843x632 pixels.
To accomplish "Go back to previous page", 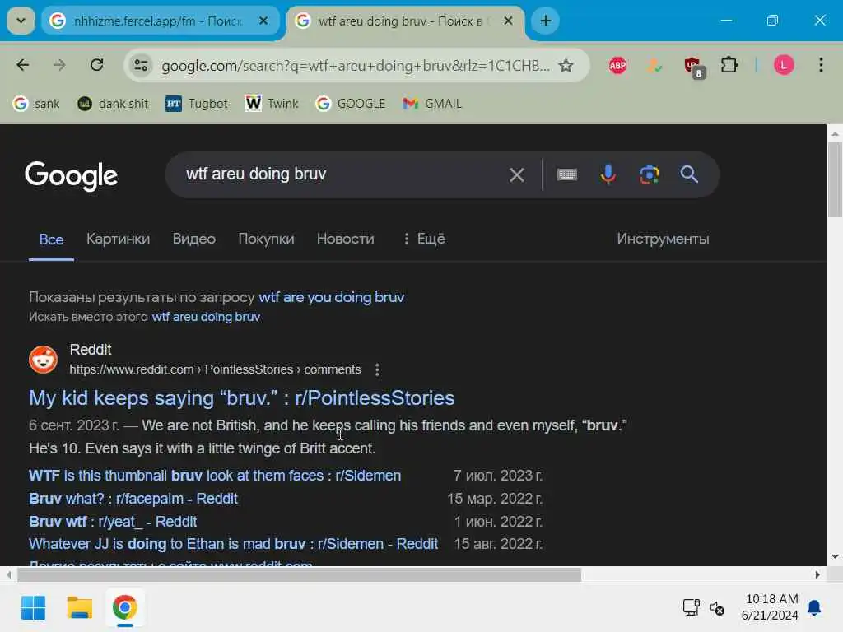I will 22,66.
